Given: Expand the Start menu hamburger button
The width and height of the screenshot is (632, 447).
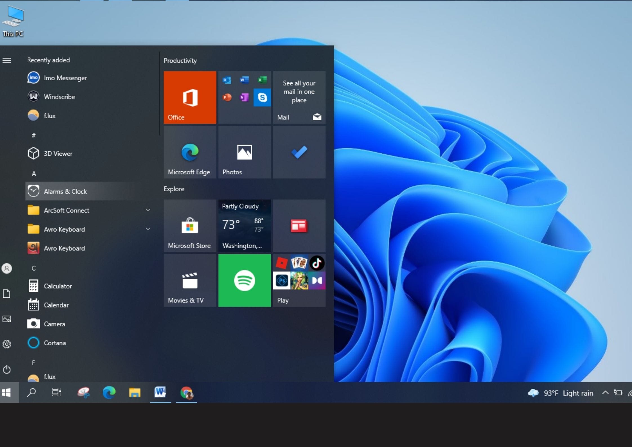Looking at the screenshot, I should 7,60.
